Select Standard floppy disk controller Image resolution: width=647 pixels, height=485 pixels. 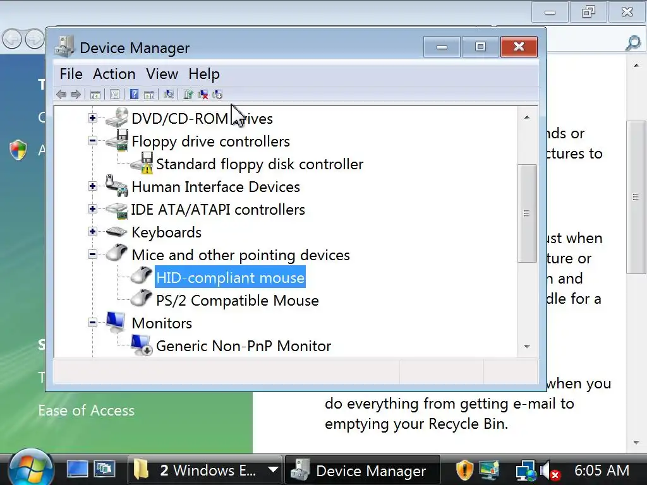[260, 164]
